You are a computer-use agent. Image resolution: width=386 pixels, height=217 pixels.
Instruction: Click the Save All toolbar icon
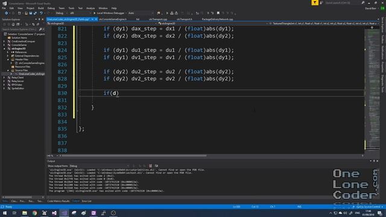point(35,13)
